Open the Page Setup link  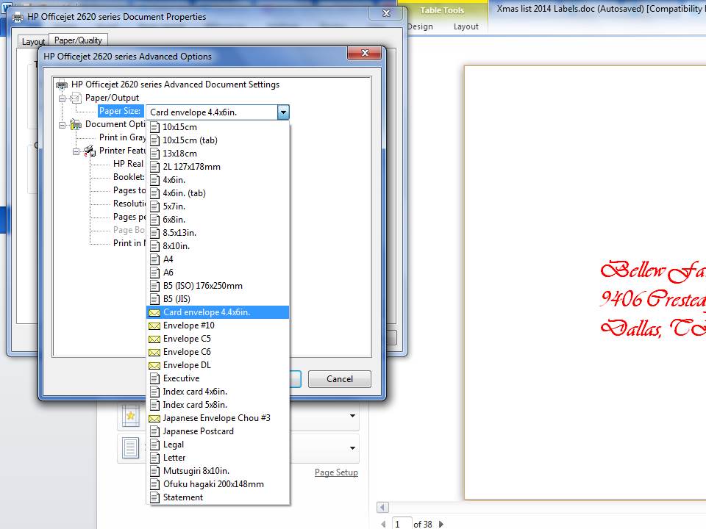[336, 472]
